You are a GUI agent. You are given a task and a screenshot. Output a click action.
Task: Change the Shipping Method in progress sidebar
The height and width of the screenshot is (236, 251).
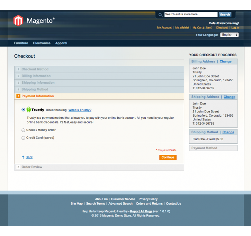(228, 132)
